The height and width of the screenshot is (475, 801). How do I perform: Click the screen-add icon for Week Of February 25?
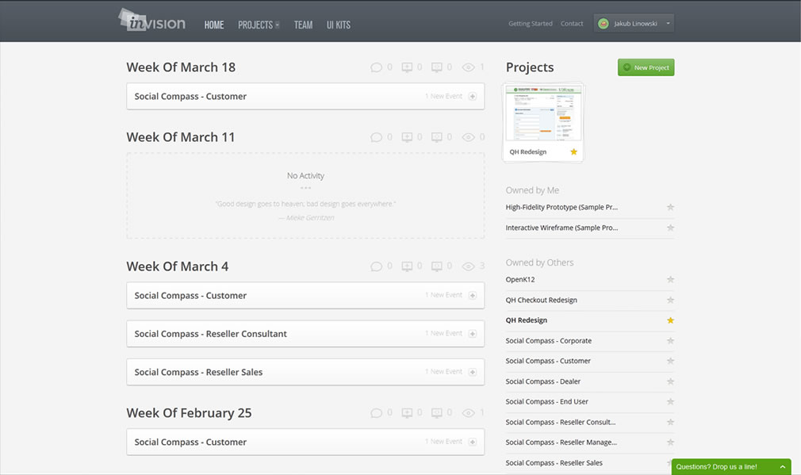click(x=407, y=413)
